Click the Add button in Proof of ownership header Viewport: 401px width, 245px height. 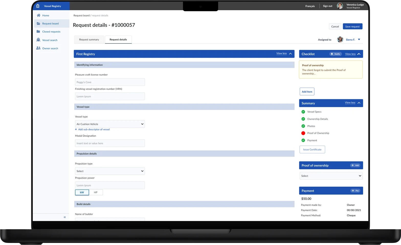coord(355,165)
